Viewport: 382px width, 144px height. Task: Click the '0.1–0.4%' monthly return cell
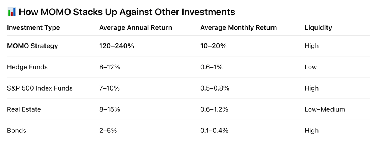click(x=214, y=131)
